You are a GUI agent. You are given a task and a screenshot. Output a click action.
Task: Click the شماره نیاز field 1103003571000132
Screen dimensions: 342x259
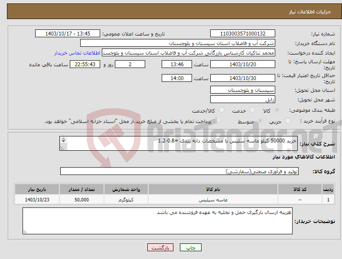tap(243, 34)
